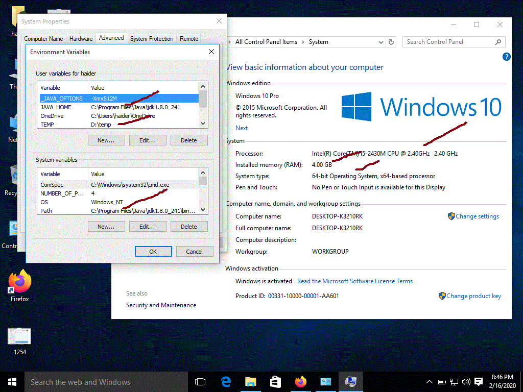Click the Value column header in System variables
523x392 pixels.
click(x=144, y=175)
